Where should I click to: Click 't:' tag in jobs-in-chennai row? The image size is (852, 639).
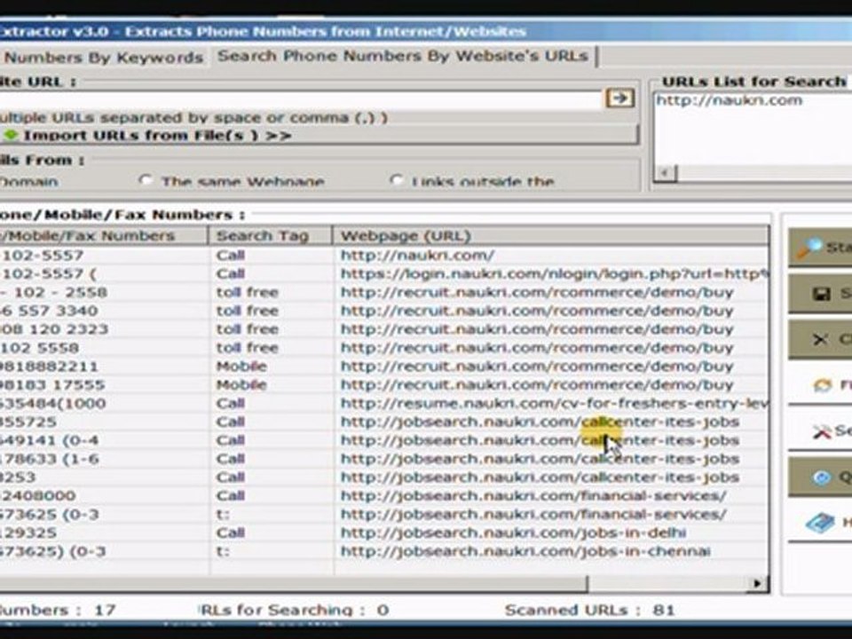point(223,551)
